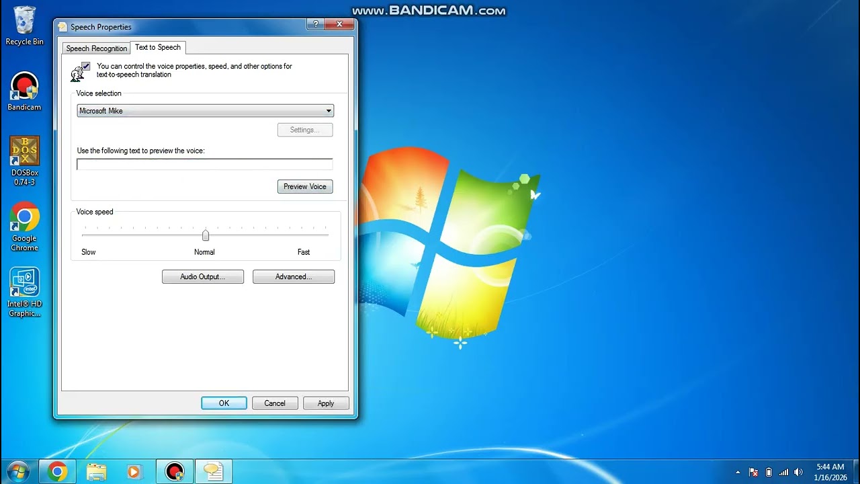Click the help question mark button
860x484 pixels.
coord(315,24)
